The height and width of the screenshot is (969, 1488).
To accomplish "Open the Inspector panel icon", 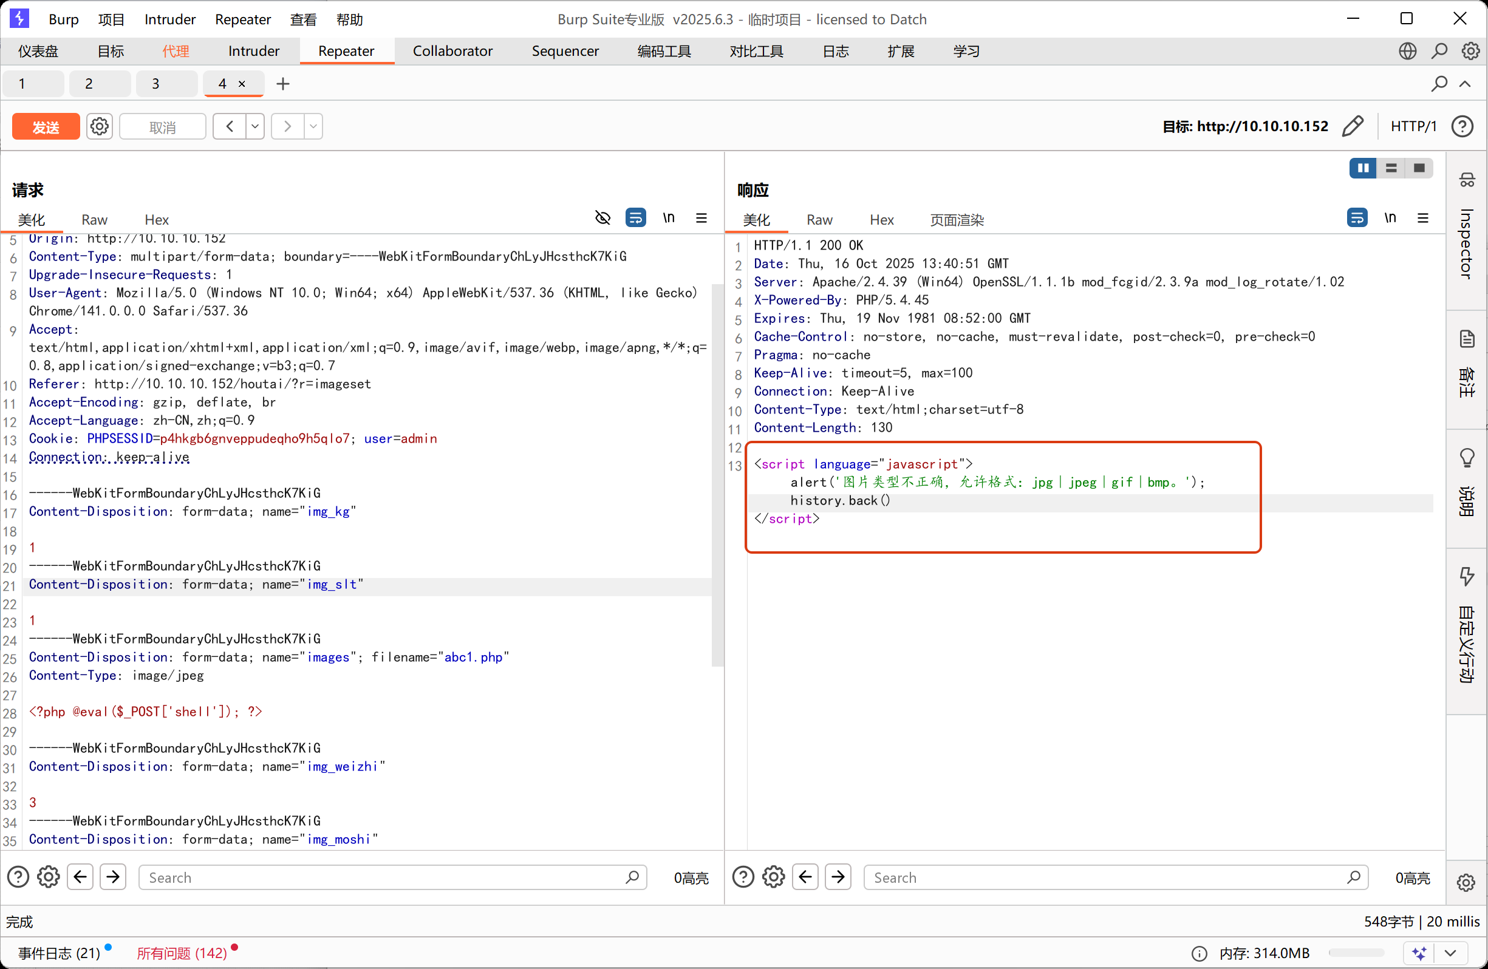I will point(1467,181).
